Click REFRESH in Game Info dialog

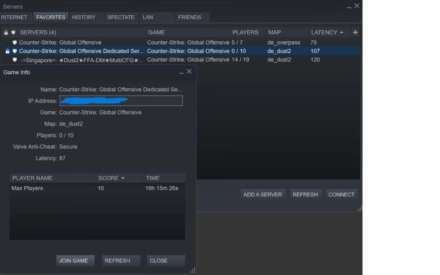tap(121, 261)
